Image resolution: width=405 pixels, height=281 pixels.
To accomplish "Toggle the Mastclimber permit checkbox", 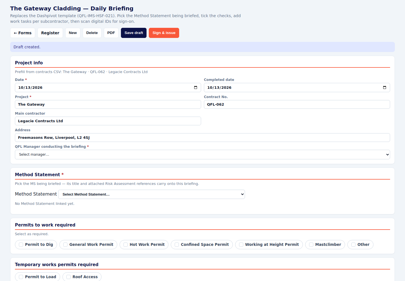I will [311, 244].
